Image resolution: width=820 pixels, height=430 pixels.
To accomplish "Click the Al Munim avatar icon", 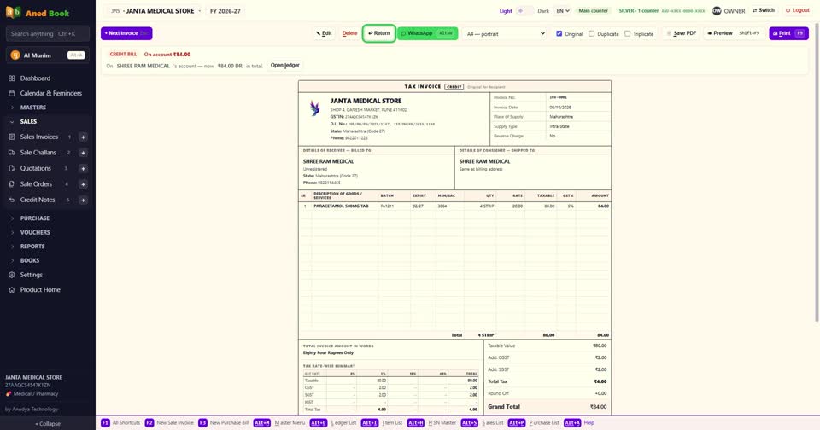I will (x=15, y=55).
